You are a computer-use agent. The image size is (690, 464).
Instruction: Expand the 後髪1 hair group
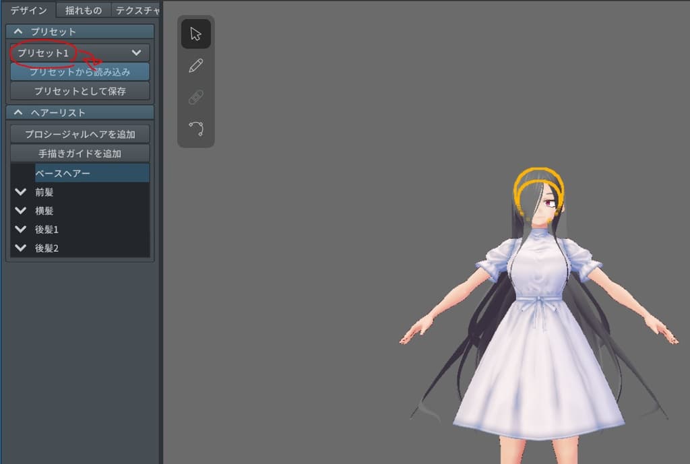(x=21, y=230)
